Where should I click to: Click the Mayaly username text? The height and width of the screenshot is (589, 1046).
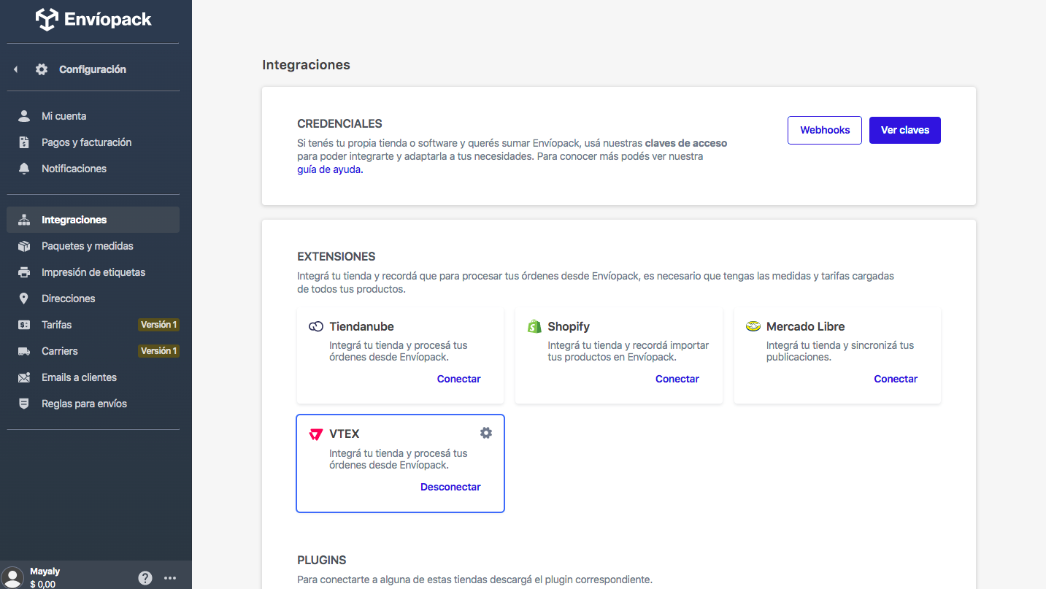(x=45, y=571)
